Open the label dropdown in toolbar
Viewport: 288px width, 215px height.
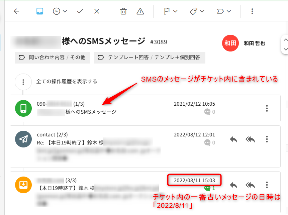[x=224, y=11]
